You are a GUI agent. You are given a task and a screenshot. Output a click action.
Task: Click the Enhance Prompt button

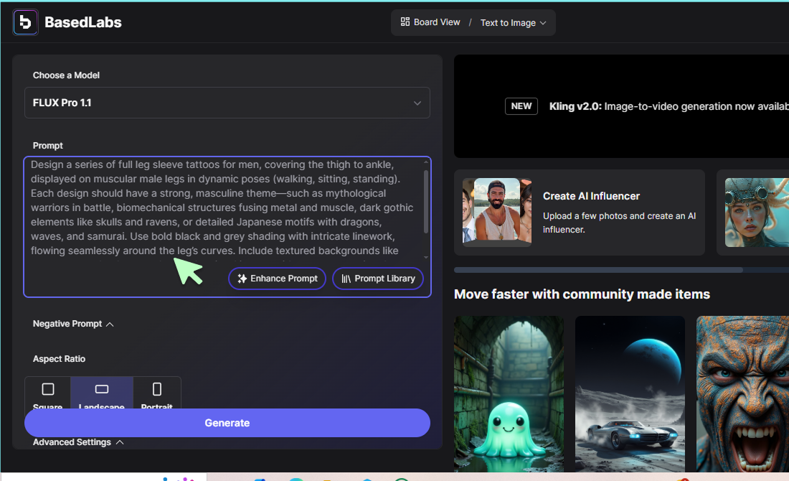pyautogui.click(x=277, y=279)
